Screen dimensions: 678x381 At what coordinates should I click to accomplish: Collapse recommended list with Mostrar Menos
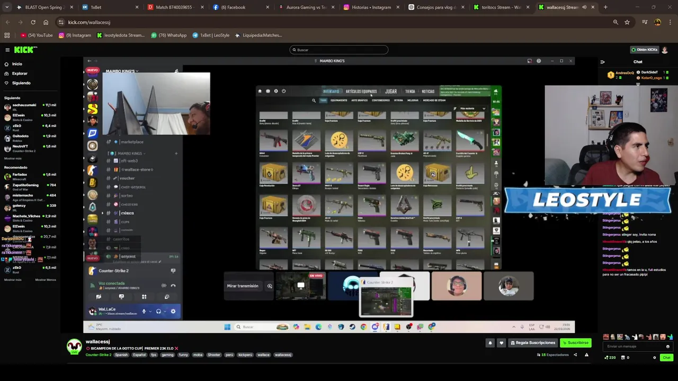(x=46, y=279)
